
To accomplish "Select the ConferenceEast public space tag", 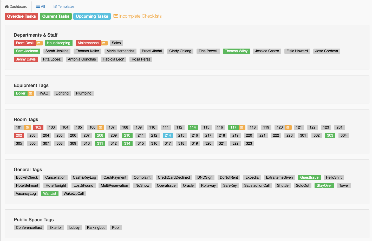I will click(29, 228).
